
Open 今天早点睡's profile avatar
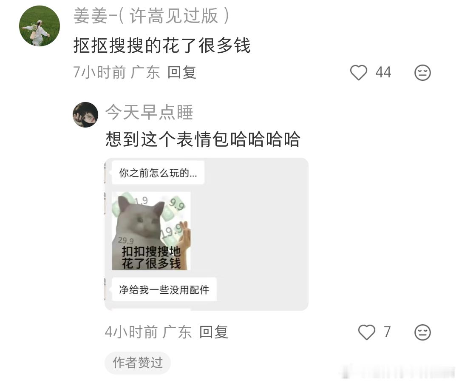click(85, 114)
